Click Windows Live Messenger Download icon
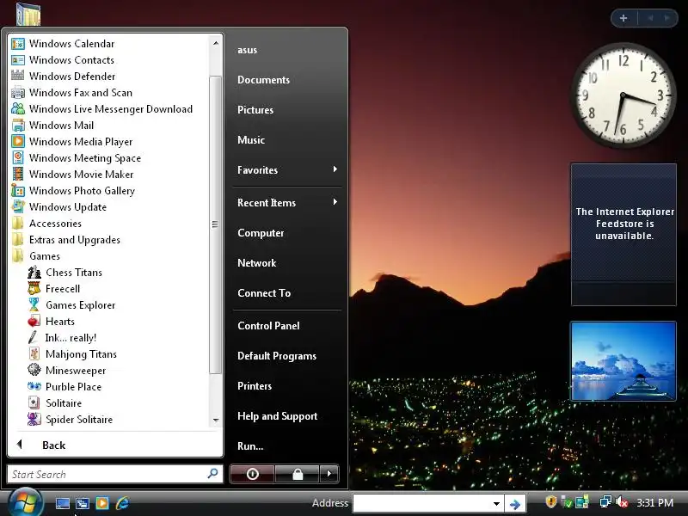The image size is (688, 516). point(18,109)
